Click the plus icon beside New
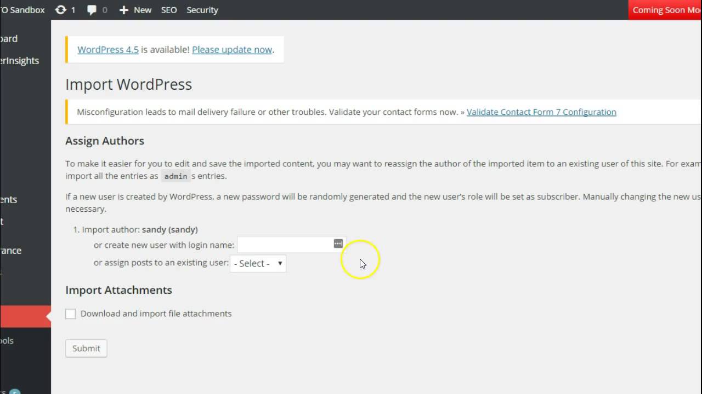The image size is (702, 394). (x=123, y=10)
